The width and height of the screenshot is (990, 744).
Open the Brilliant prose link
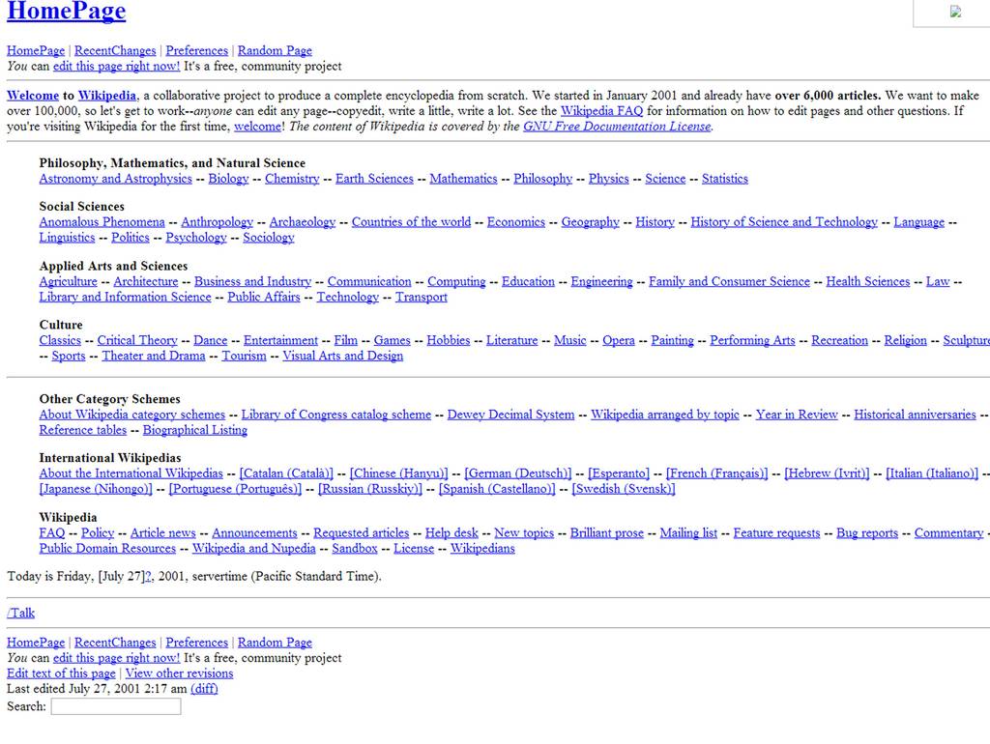coord(606,533)
